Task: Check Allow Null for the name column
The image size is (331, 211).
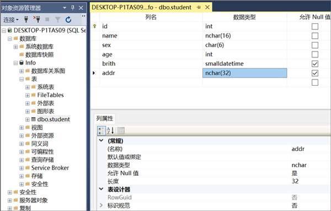Action: [x=315, y=36]
